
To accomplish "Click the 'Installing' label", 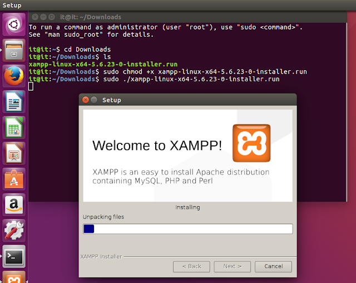I will coord(187,207).
